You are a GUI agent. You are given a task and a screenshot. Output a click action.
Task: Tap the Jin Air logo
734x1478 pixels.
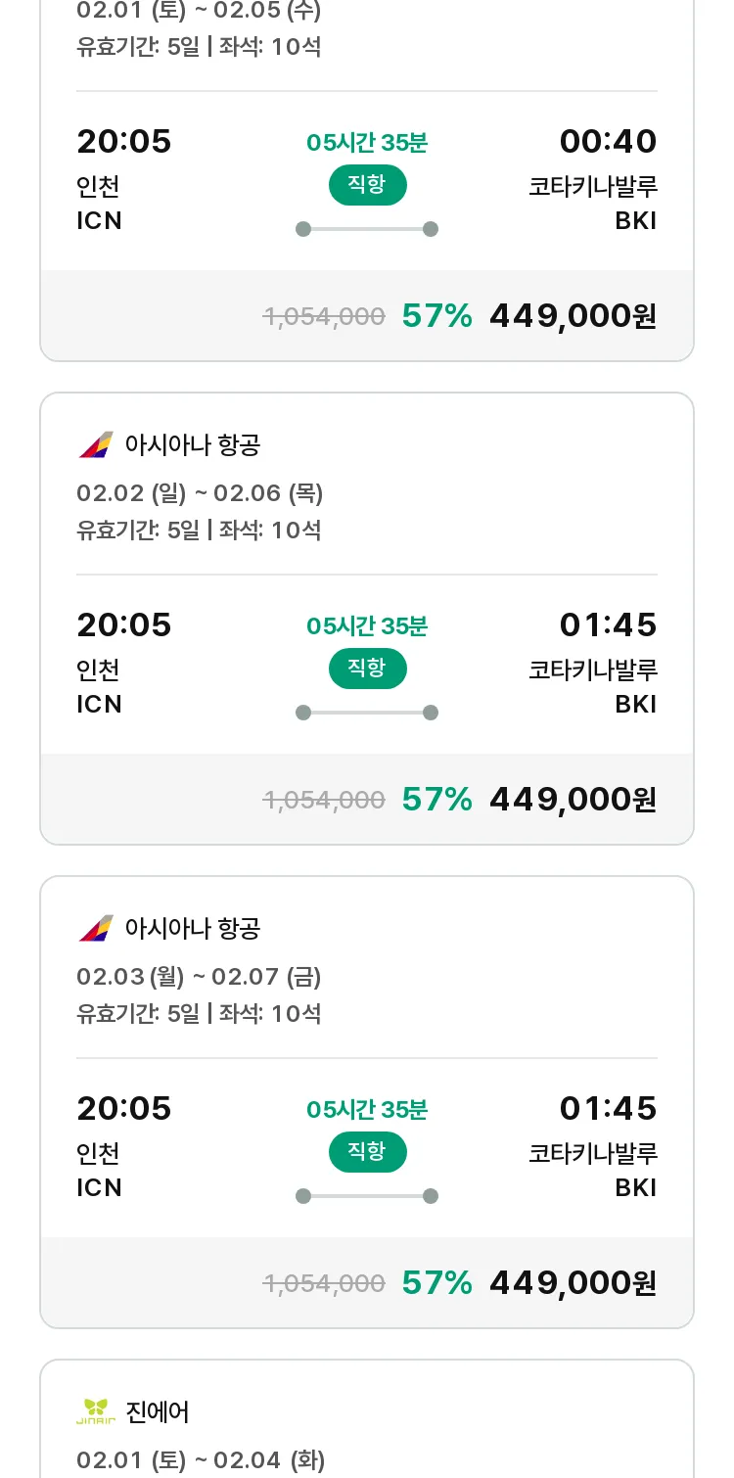[x=96, y=1411]
